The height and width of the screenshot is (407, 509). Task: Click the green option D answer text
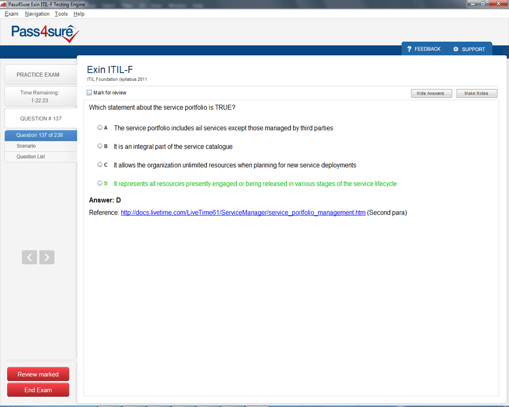tap(255, 184)
